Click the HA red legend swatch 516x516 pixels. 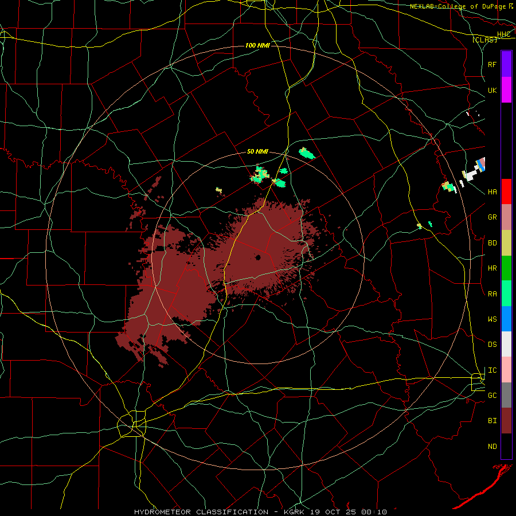(506, 191)
